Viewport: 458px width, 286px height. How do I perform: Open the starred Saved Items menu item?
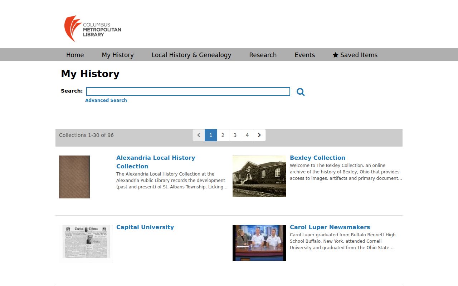[x=355, y=55]
